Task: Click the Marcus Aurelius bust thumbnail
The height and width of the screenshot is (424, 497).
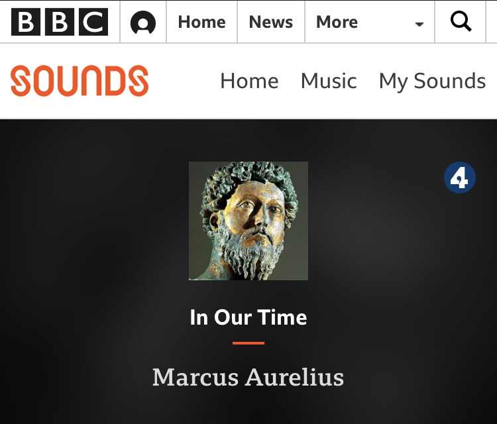Action: pyautogui.click(x=248, y=221)
